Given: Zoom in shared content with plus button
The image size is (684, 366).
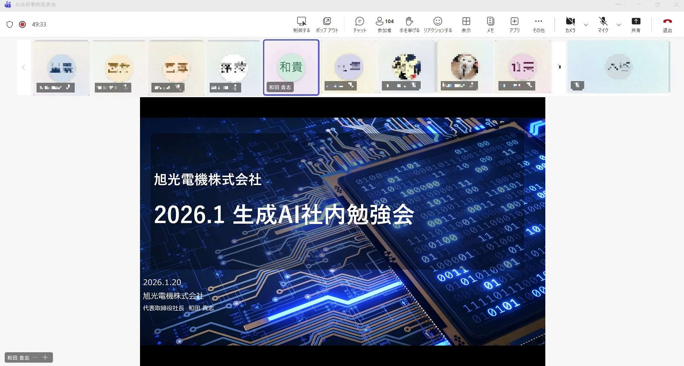Looking at the screenshot, I should 45,358.
